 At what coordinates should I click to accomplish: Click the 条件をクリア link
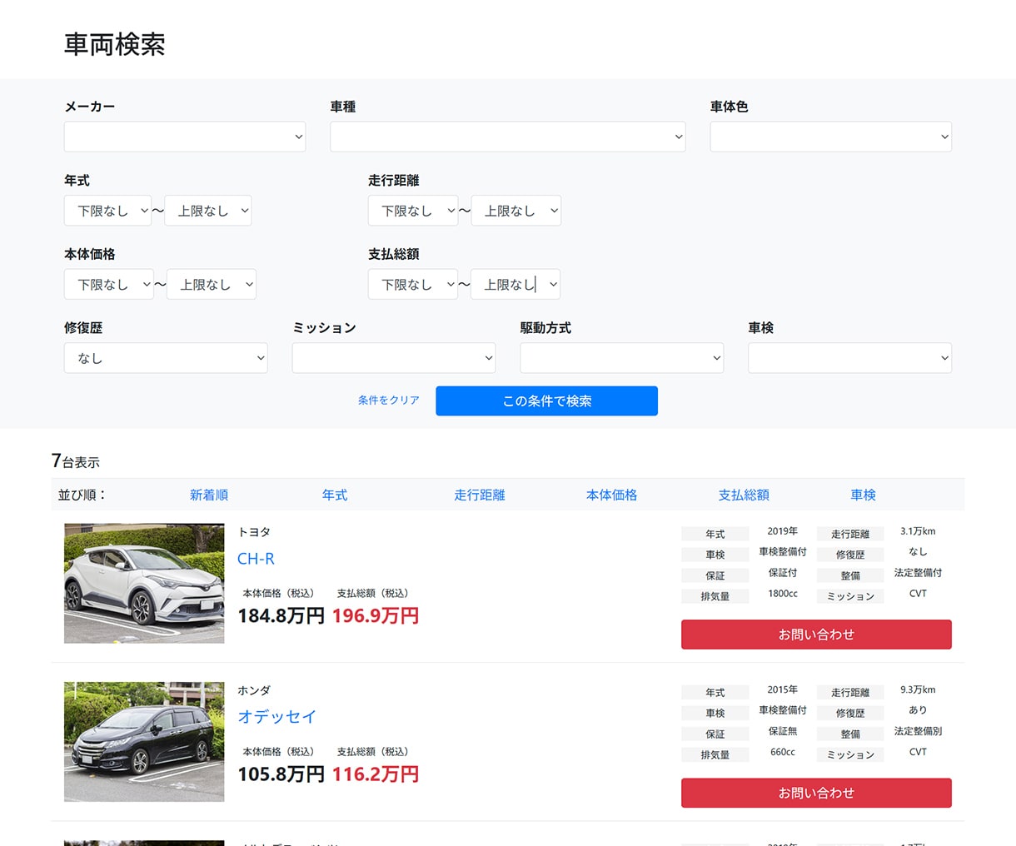(389, 401)
